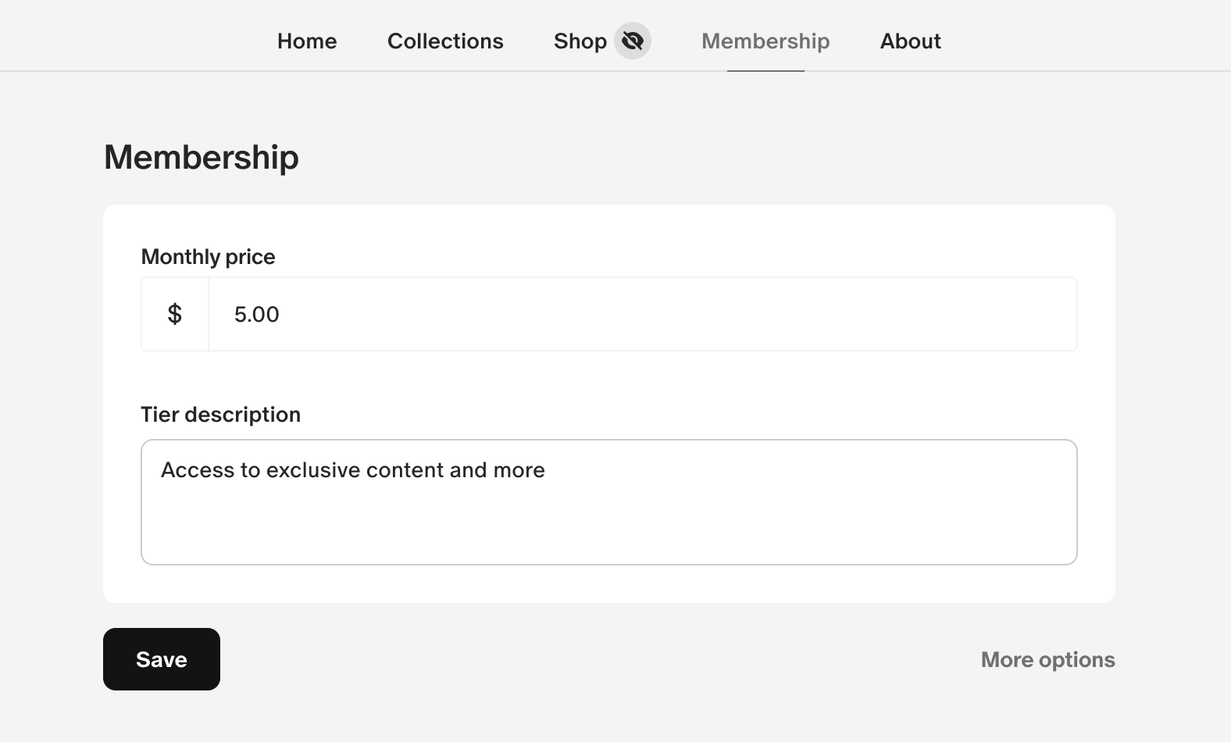Click the Membership page heading

(x=201, y=157)
